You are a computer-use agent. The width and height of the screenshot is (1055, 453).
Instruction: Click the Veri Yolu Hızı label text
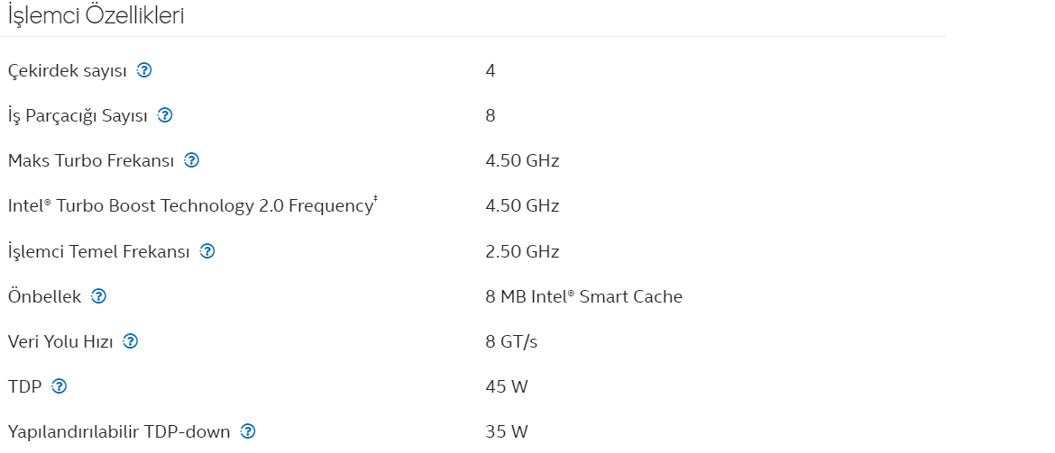(x=60, y=341)
